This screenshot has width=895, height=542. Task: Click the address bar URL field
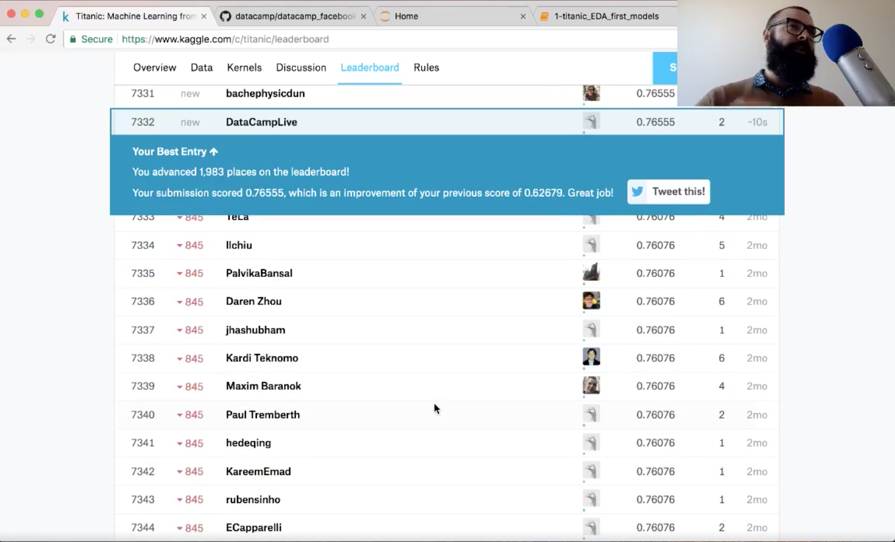244,38
